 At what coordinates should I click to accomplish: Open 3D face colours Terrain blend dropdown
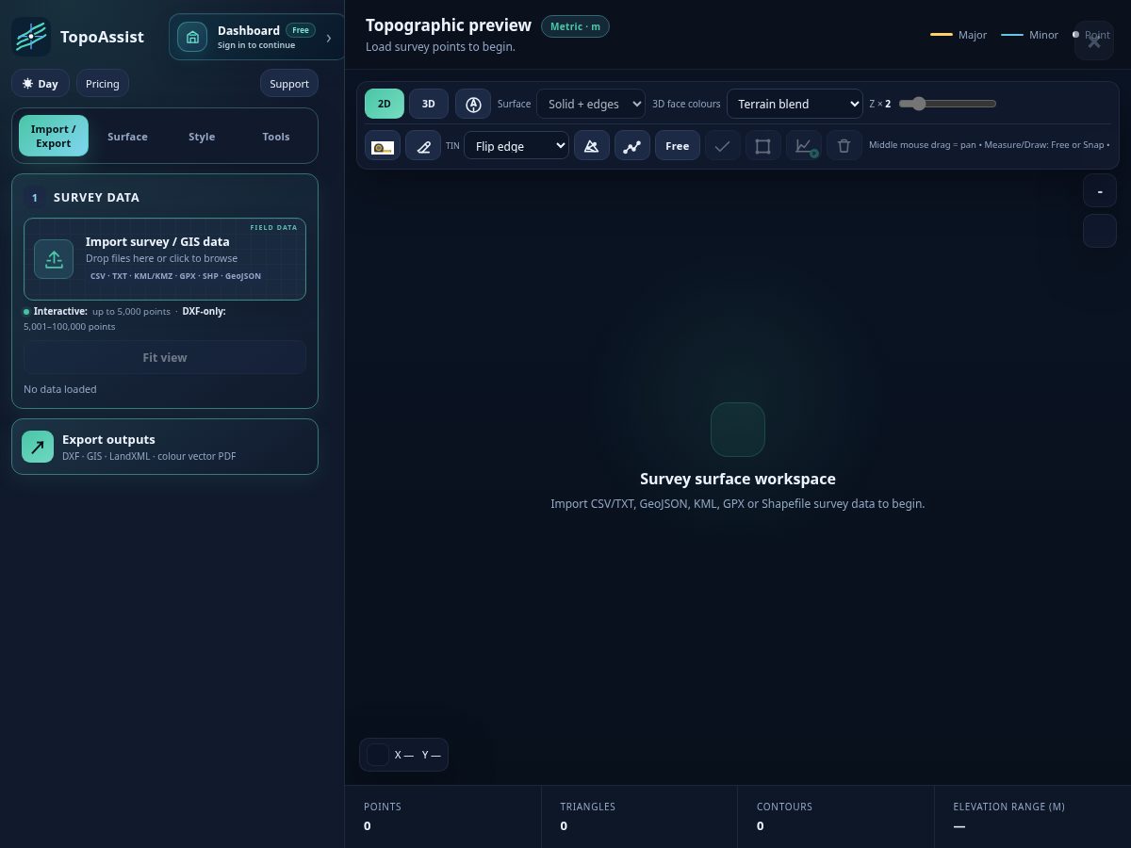coord(795,104)
